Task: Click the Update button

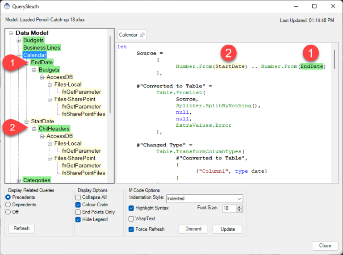Action: pos(227,229)
